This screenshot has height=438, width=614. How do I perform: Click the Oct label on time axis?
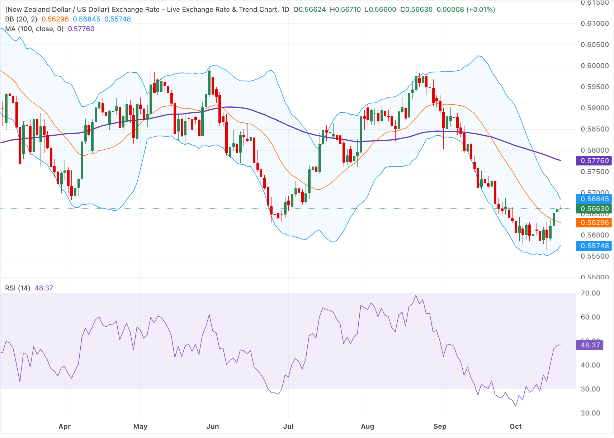pos(516,426)
